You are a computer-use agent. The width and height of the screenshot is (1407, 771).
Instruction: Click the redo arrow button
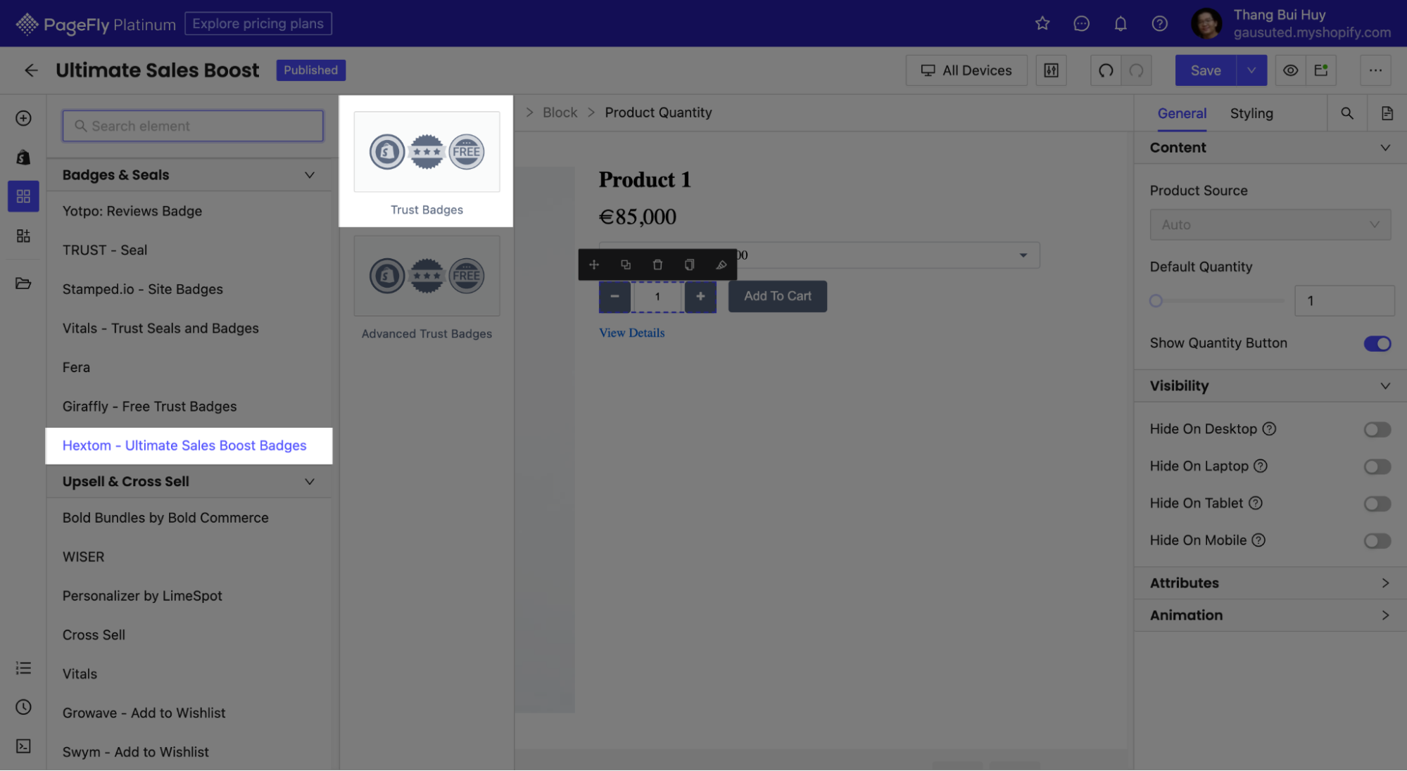point(1136,70)
